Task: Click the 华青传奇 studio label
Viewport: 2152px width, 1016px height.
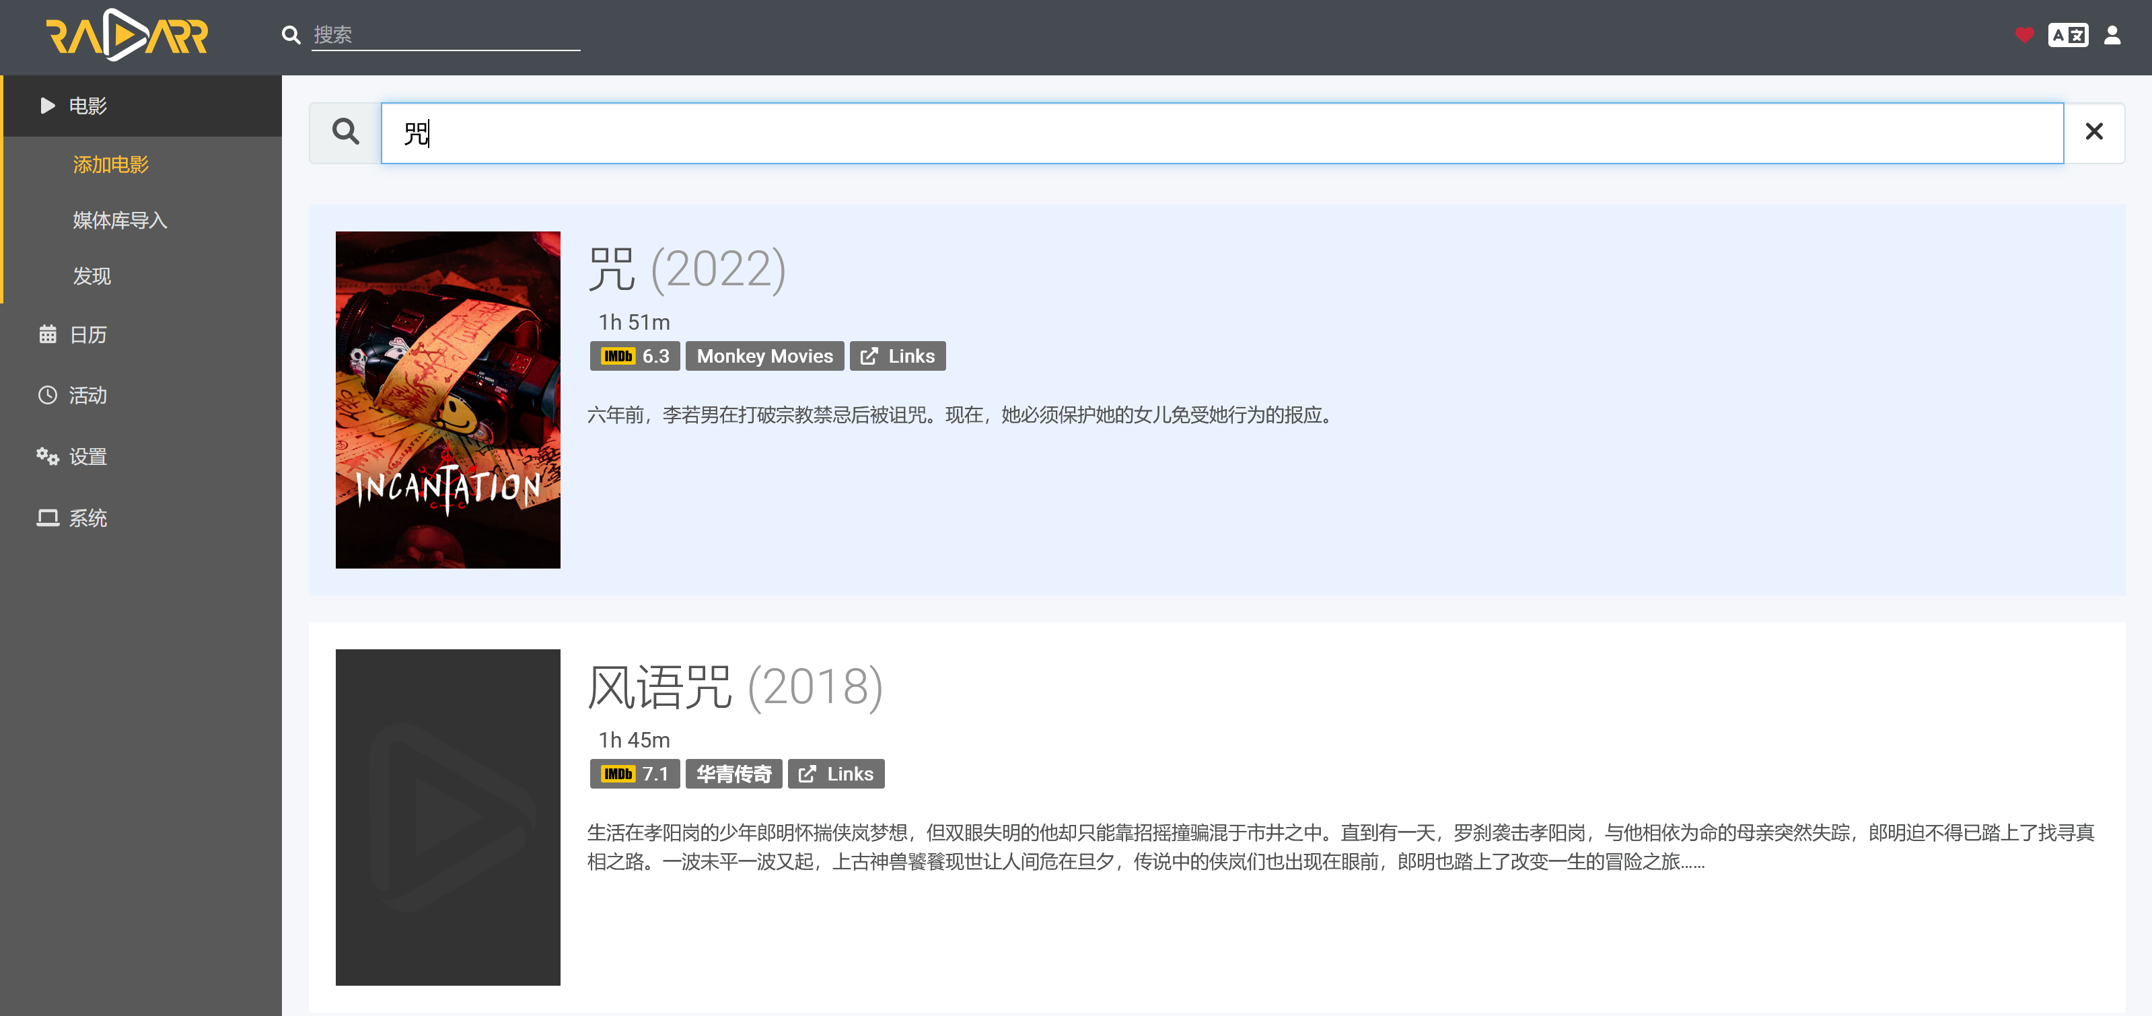Action: click(x=733, y=774)
